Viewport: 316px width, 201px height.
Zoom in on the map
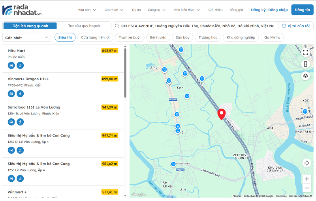point(307,179)
